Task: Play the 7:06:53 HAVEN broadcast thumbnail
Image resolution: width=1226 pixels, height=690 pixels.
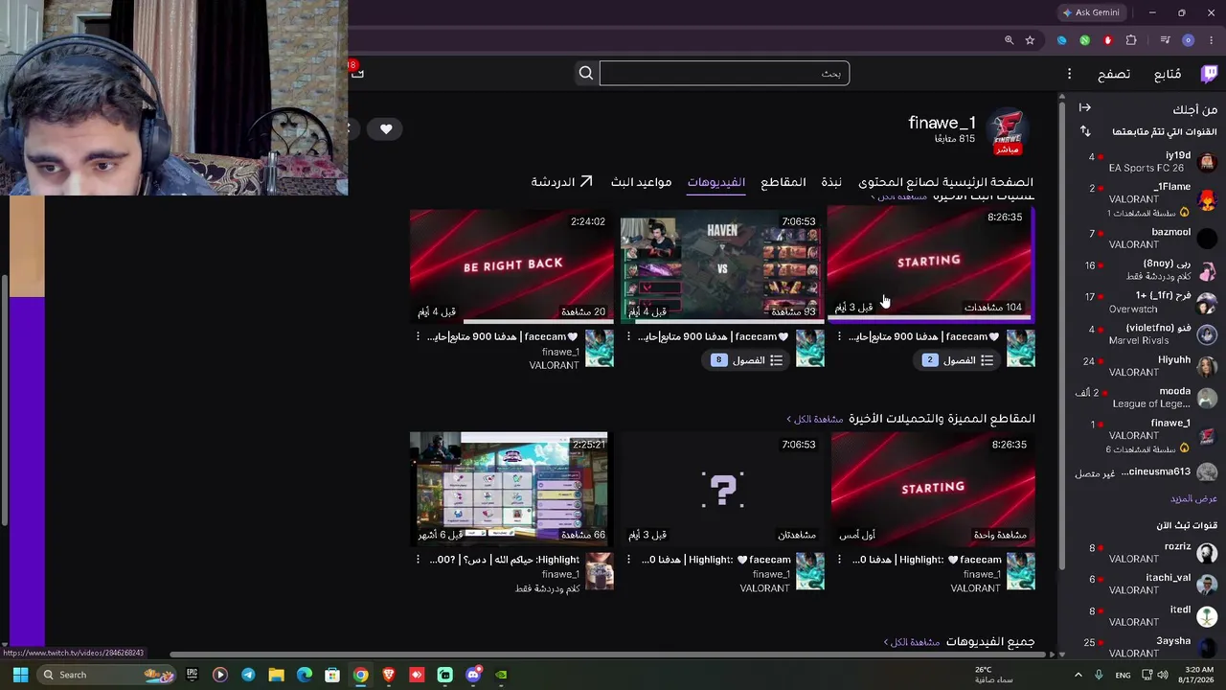Action: click(722, 266)
